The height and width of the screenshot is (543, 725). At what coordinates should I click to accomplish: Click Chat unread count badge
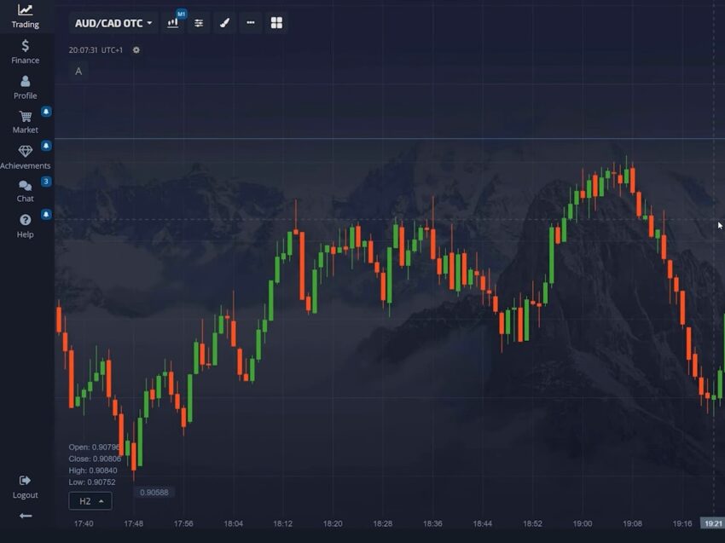click(x=46, y=182)
